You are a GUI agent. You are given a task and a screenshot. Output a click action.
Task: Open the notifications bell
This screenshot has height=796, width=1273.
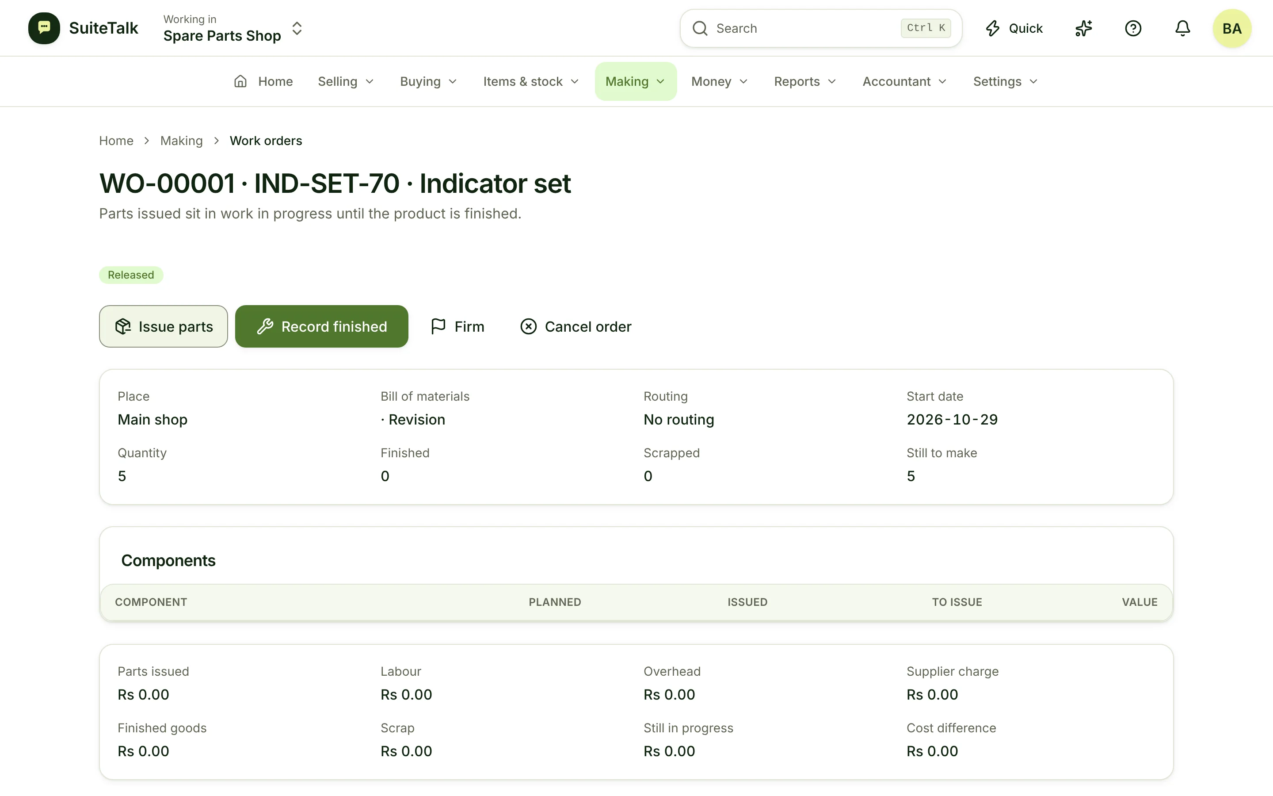[x=1182, y=28]
